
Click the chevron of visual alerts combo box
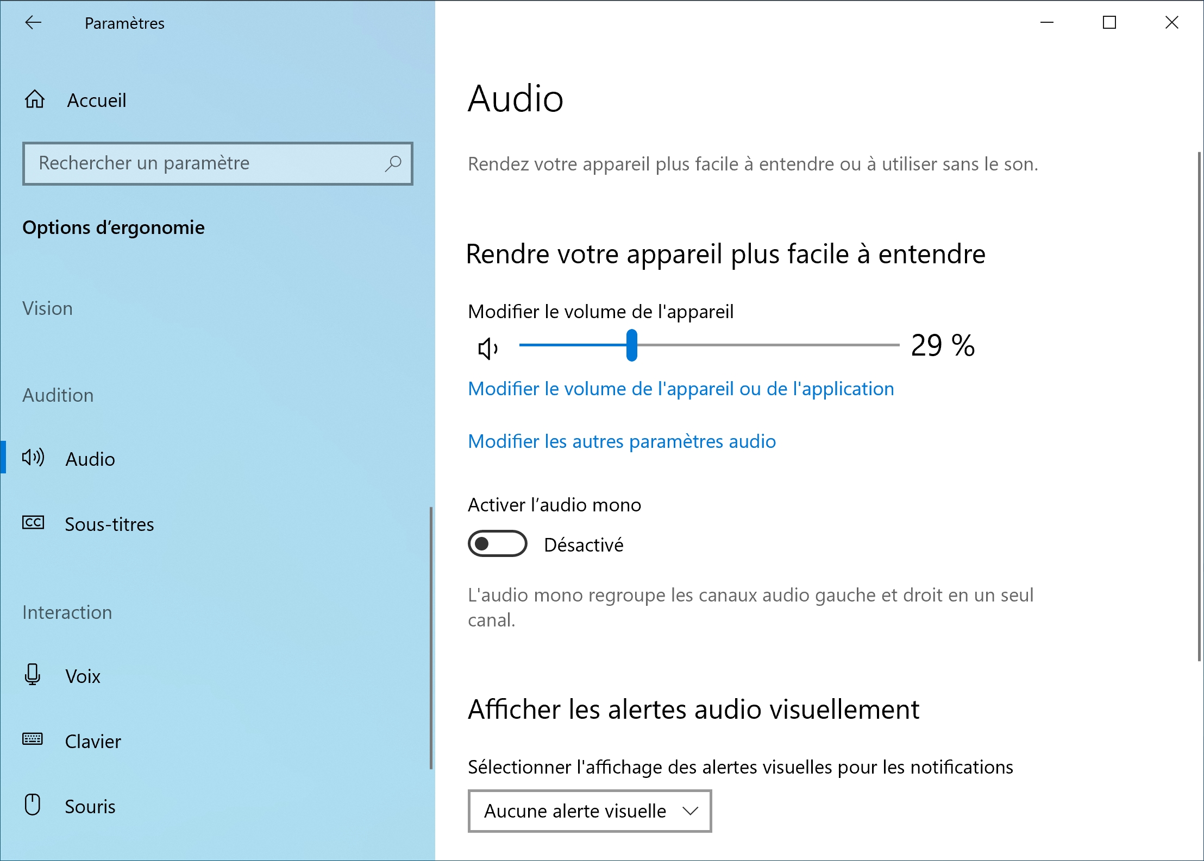690,811
